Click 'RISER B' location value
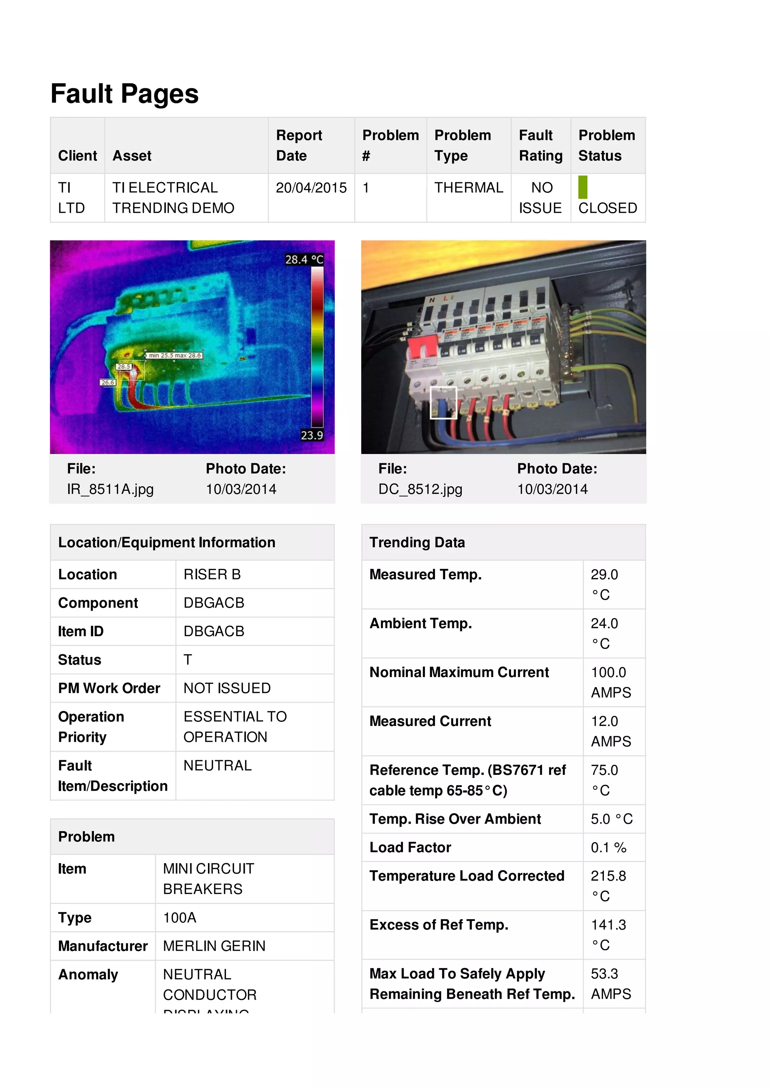 pyautogui.click(x=212, y=575)
